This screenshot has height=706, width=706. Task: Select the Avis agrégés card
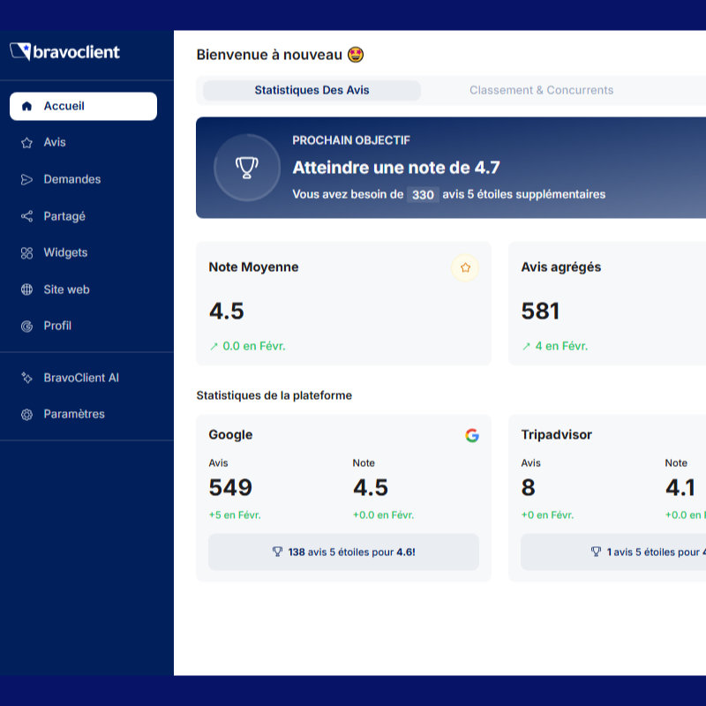tap(607, 304)
